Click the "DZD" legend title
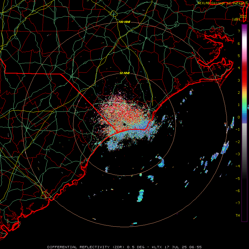The image size is (249, 249). coord(243,16)
